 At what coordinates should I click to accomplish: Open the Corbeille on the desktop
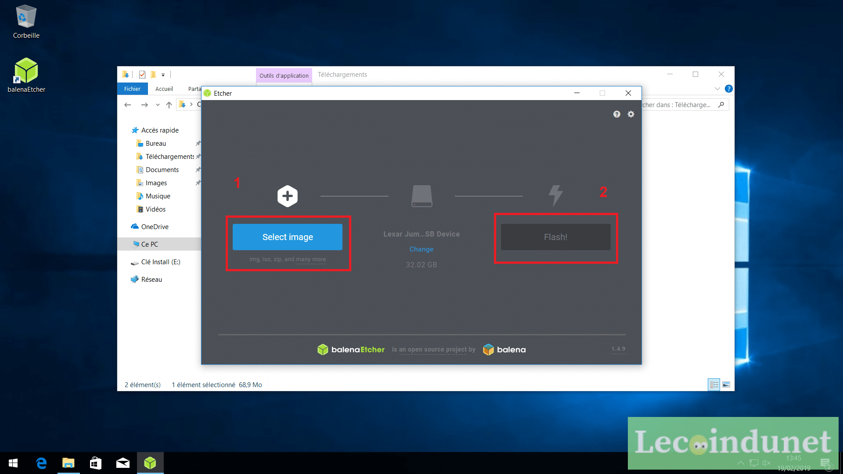[26, 18]
